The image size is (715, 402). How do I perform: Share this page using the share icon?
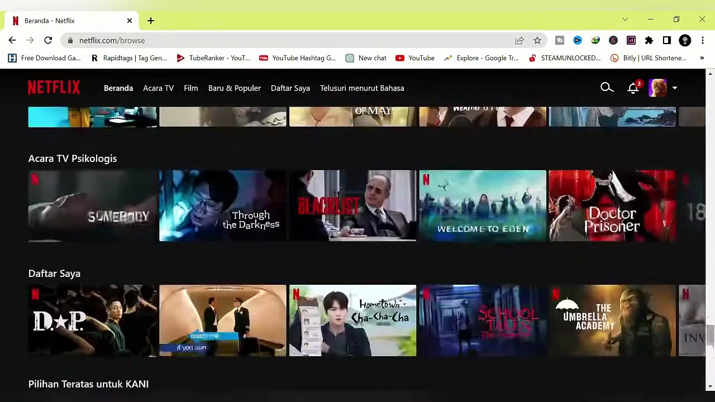click(x=519, y=40)
